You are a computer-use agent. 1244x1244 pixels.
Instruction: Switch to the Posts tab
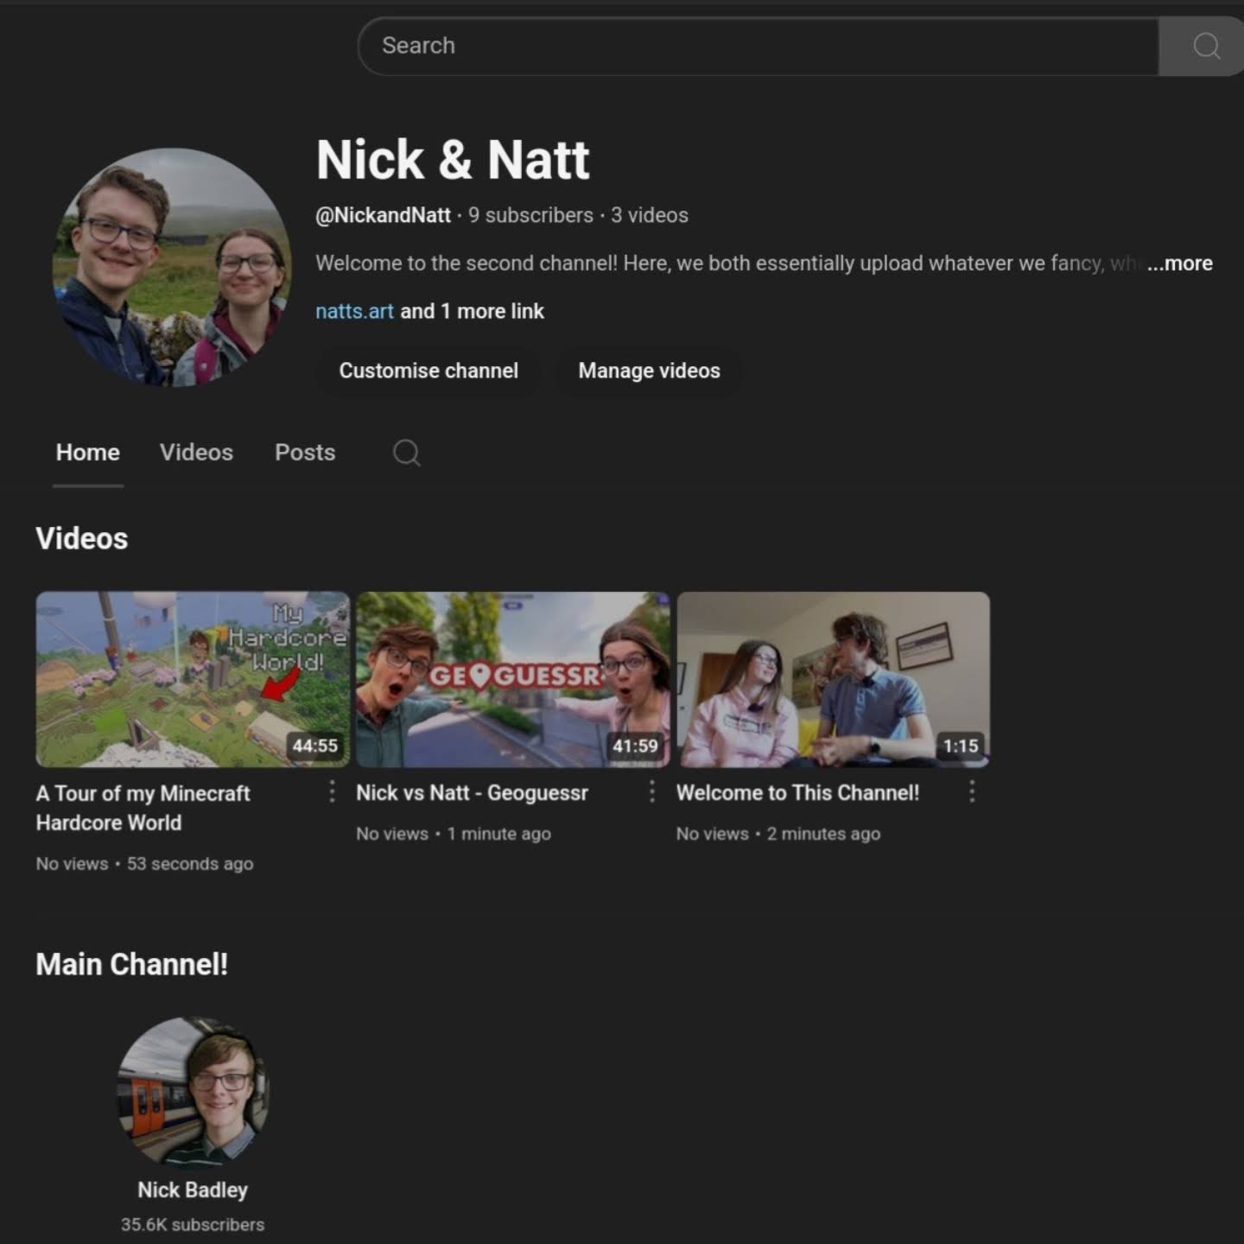tap(304, 453)
